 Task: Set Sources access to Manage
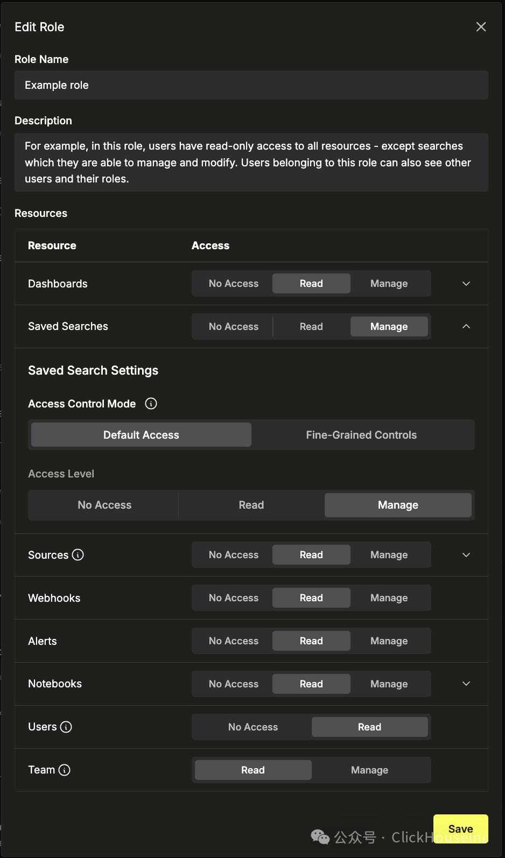[389, 555]
